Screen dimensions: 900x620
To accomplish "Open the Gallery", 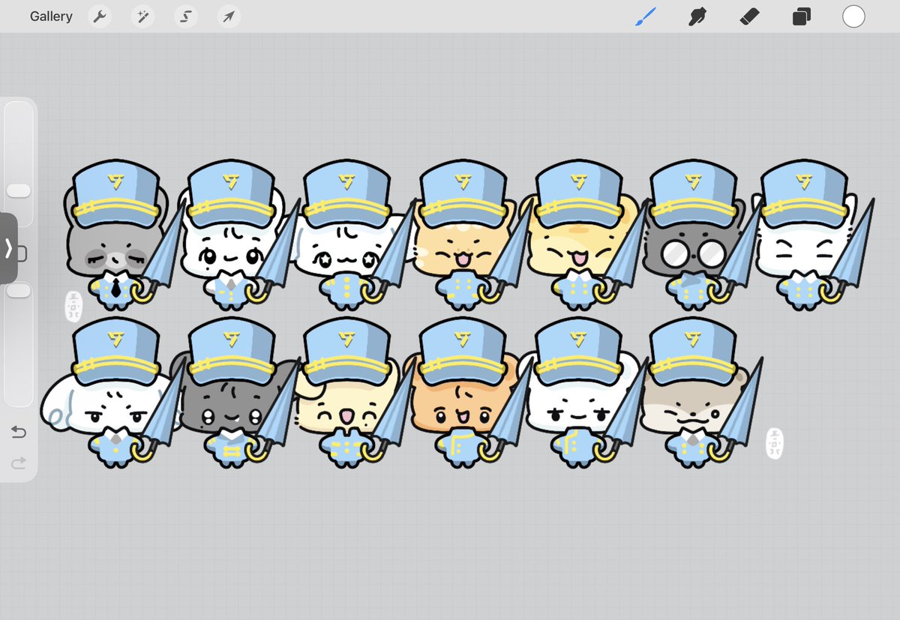I will tap(51, 16).
